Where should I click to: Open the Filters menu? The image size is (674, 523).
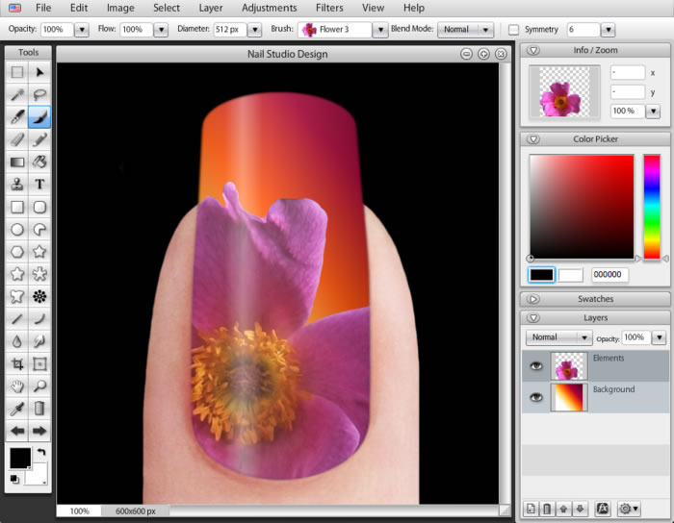pos(329,8)
